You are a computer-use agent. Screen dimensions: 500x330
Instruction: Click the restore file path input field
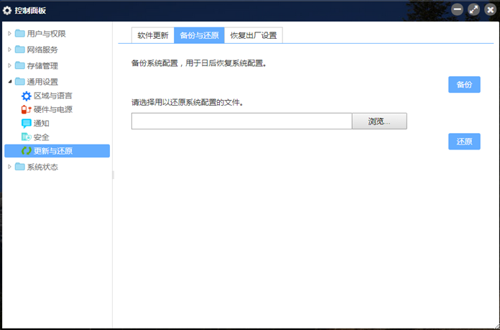tap(241, 121)
